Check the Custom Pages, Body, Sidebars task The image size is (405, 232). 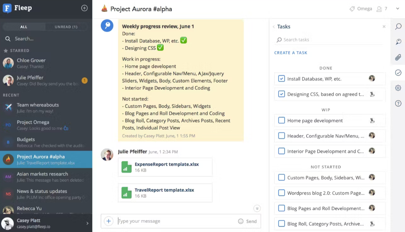282,177
